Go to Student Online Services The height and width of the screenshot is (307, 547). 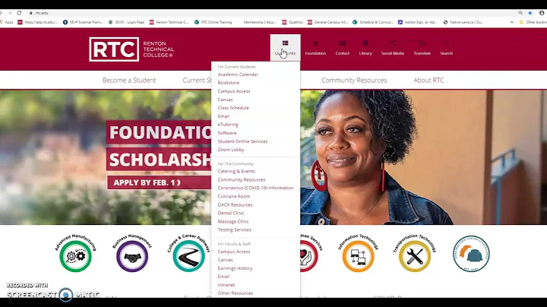242,141
